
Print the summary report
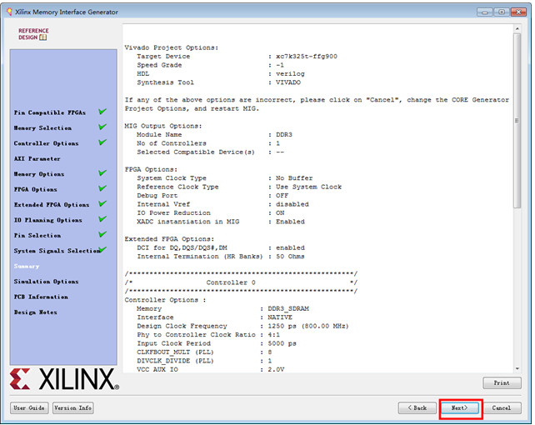[x=502, y=383]
